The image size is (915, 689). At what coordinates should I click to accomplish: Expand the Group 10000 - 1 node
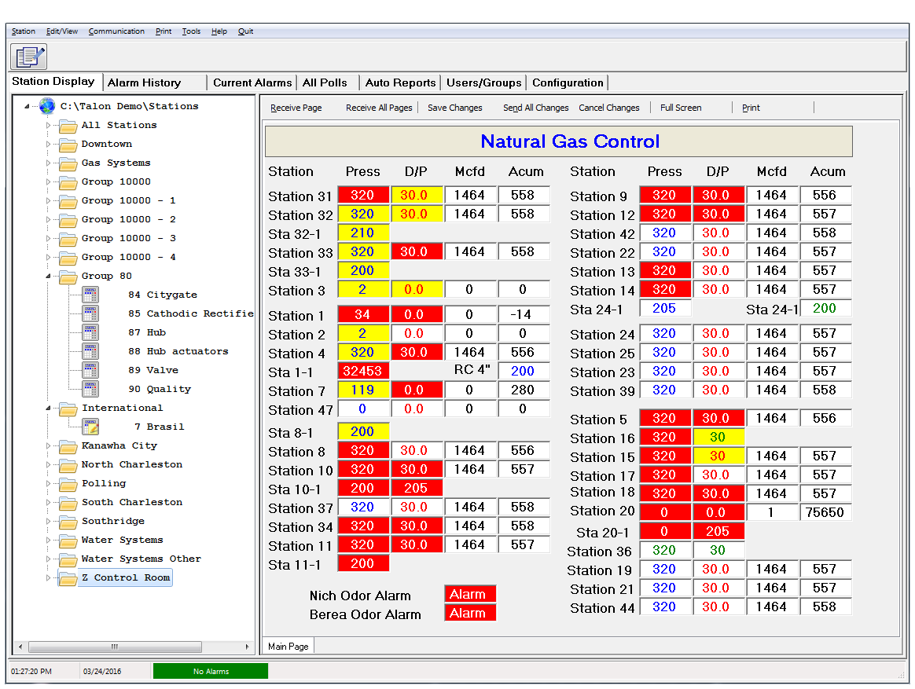(49, 200)
